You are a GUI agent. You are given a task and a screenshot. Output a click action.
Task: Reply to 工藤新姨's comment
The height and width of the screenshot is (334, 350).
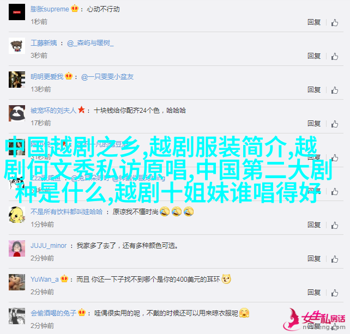click(314, 56)
